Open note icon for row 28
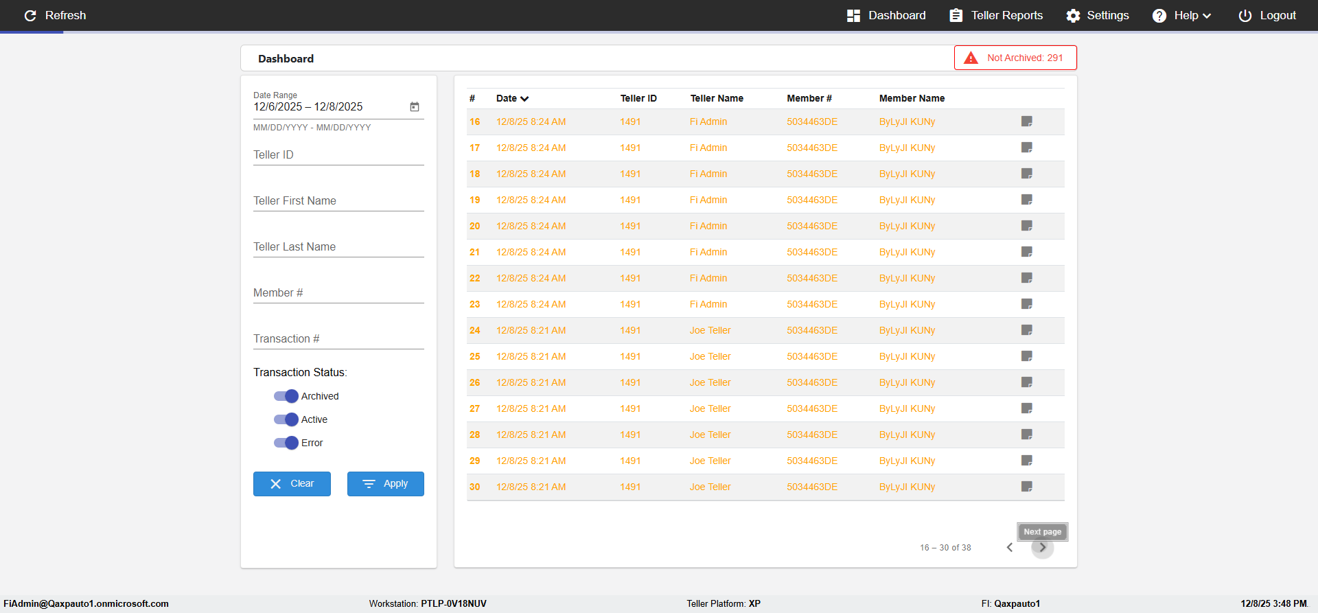Viewport: 1318px width, 613px height. coord(1027,435)
